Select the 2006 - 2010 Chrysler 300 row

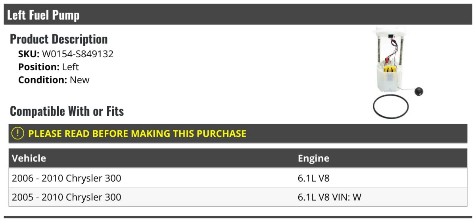[x=67, y=178]
